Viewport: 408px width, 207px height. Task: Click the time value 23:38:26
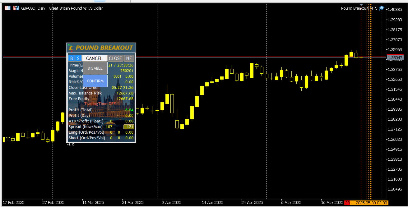(125, 65)
